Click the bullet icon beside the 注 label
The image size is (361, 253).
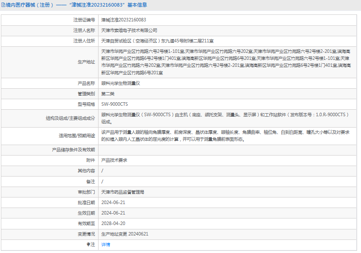pyautogui.click(x=88, y=244)
